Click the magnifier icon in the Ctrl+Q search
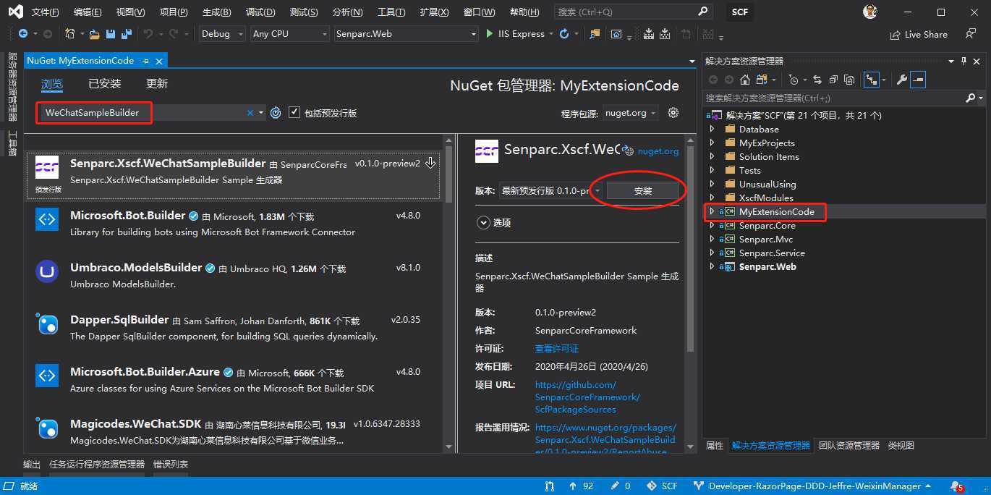Viewport: 991px width, 495px height. pos(703,12)
